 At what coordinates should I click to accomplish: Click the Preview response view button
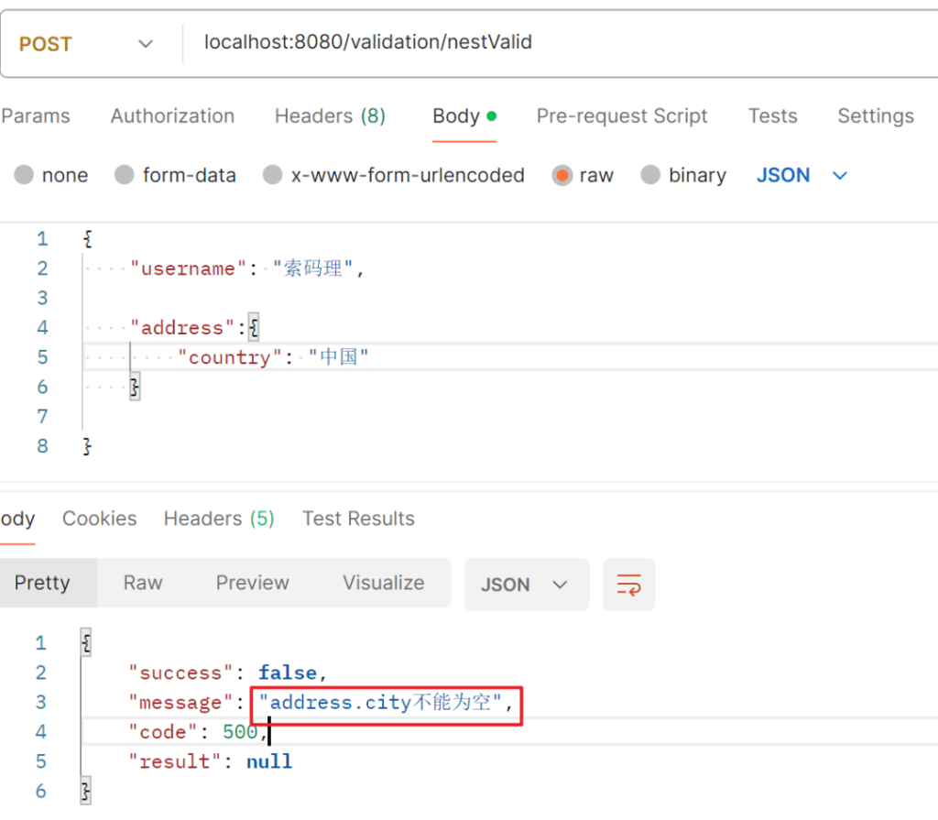(x=252, y=583)
